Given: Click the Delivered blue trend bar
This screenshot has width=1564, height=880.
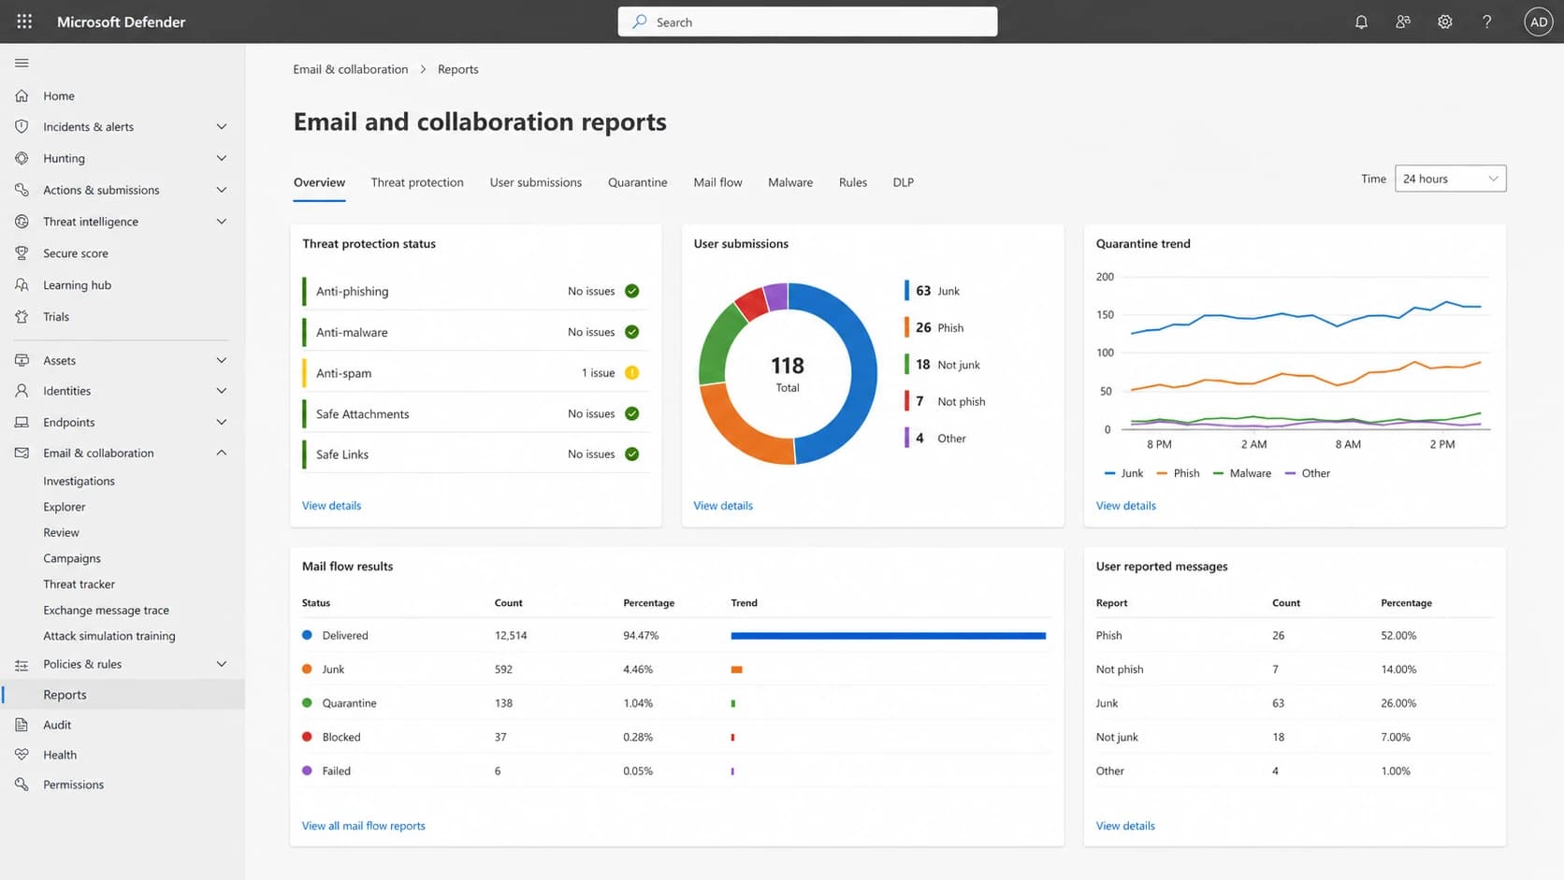Looking at the screenshot, I should [889, 636].
